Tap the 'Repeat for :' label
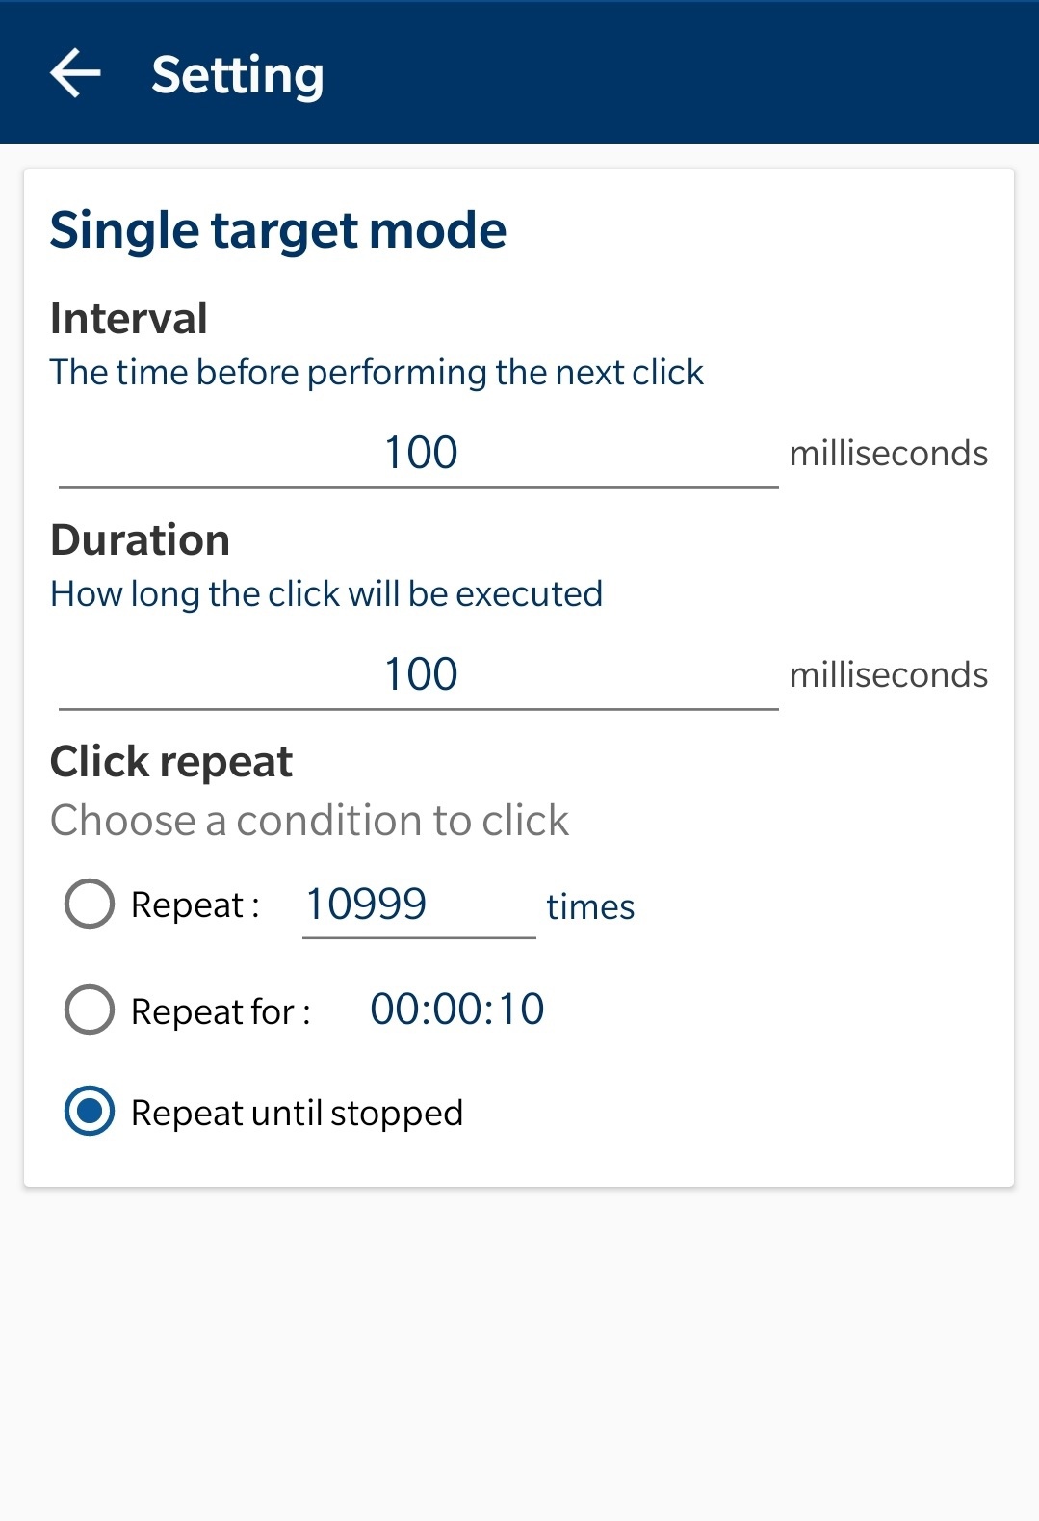The image size is (1039, 1521). (x=221, y=1011)
